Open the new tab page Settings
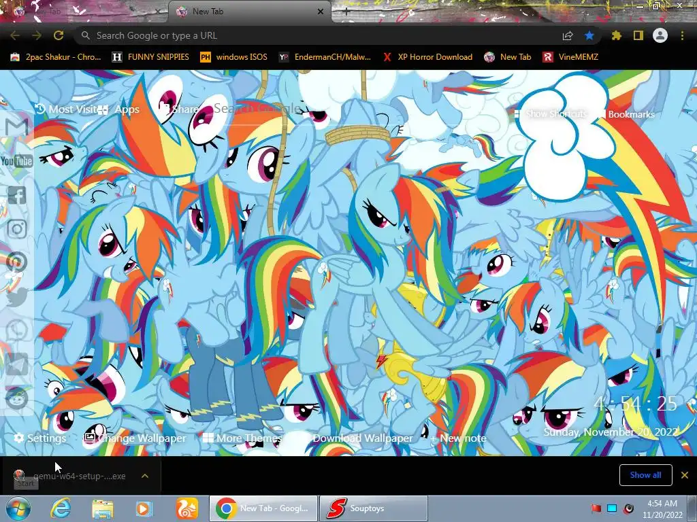This screenshot has height=522, width=697. coord(40,438)
